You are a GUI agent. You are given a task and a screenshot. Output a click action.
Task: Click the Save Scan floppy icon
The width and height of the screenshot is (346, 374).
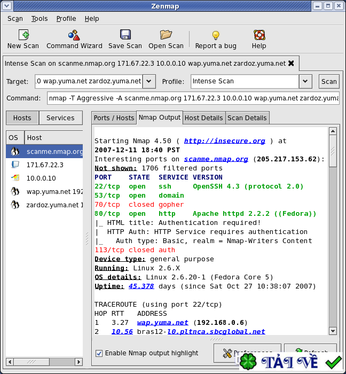(125, 35)
